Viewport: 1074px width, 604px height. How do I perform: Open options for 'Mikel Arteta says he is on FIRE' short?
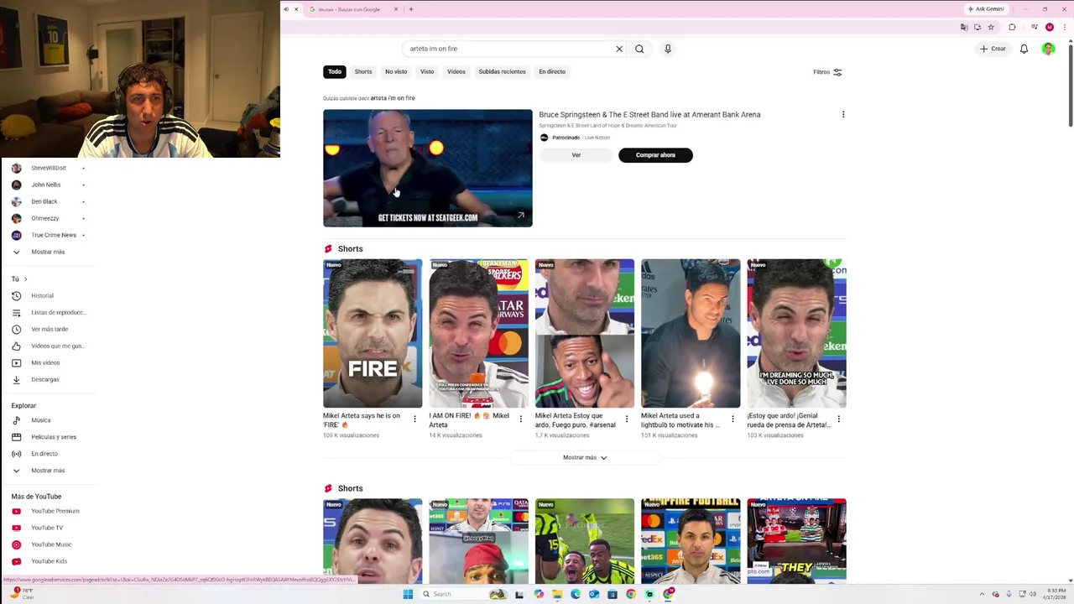pos(414,419)
